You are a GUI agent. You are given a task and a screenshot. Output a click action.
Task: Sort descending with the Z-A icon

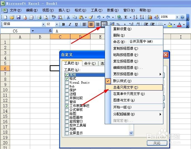tap(142, 17)
